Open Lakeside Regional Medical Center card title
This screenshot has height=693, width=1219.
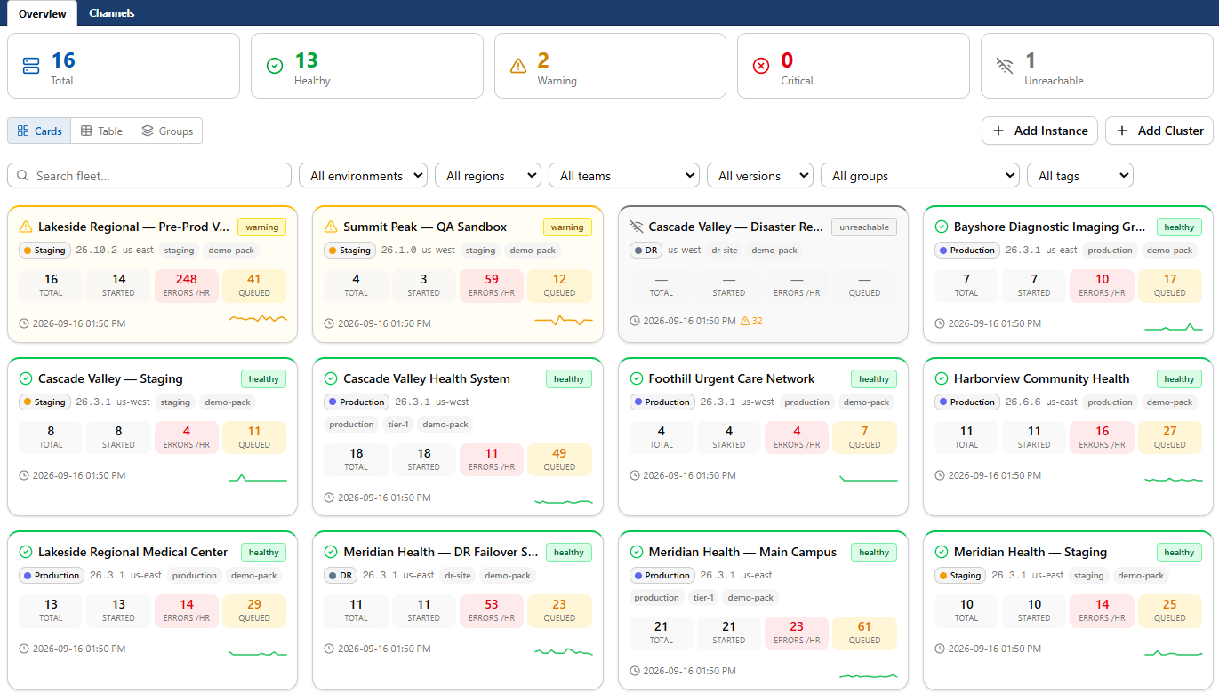click(132, 552)
